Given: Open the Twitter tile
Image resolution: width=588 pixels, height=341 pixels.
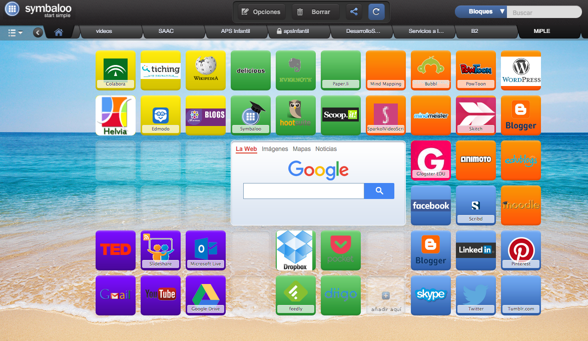Looking at the screenshot, I should click(x=475, y=295).
